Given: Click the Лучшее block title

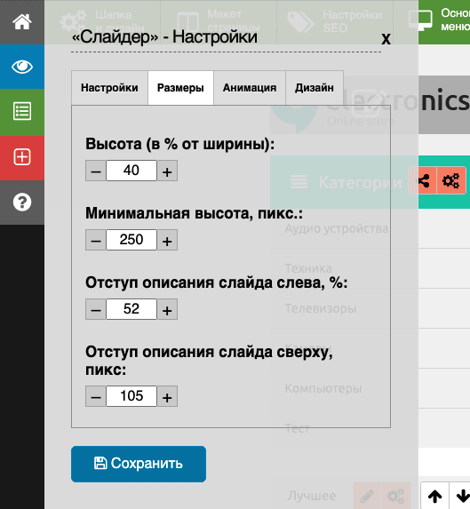Looking at the screenshot, I should [x=312, y=496].
